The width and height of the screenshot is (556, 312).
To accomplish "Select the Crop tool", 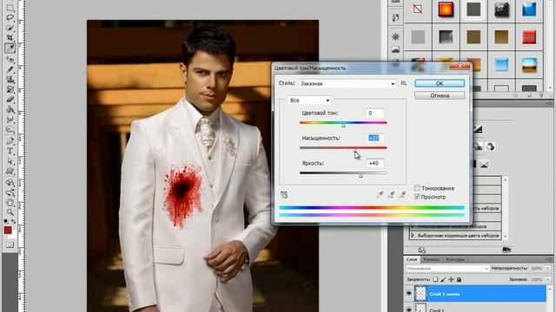I will tap(10, 37).
